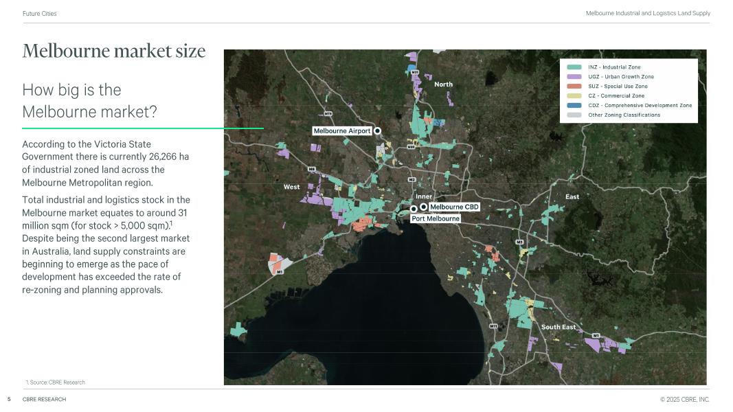The height and width of the screenshot is (412, 733).
Task: Click the West region label on map
Action: point(291,187)
